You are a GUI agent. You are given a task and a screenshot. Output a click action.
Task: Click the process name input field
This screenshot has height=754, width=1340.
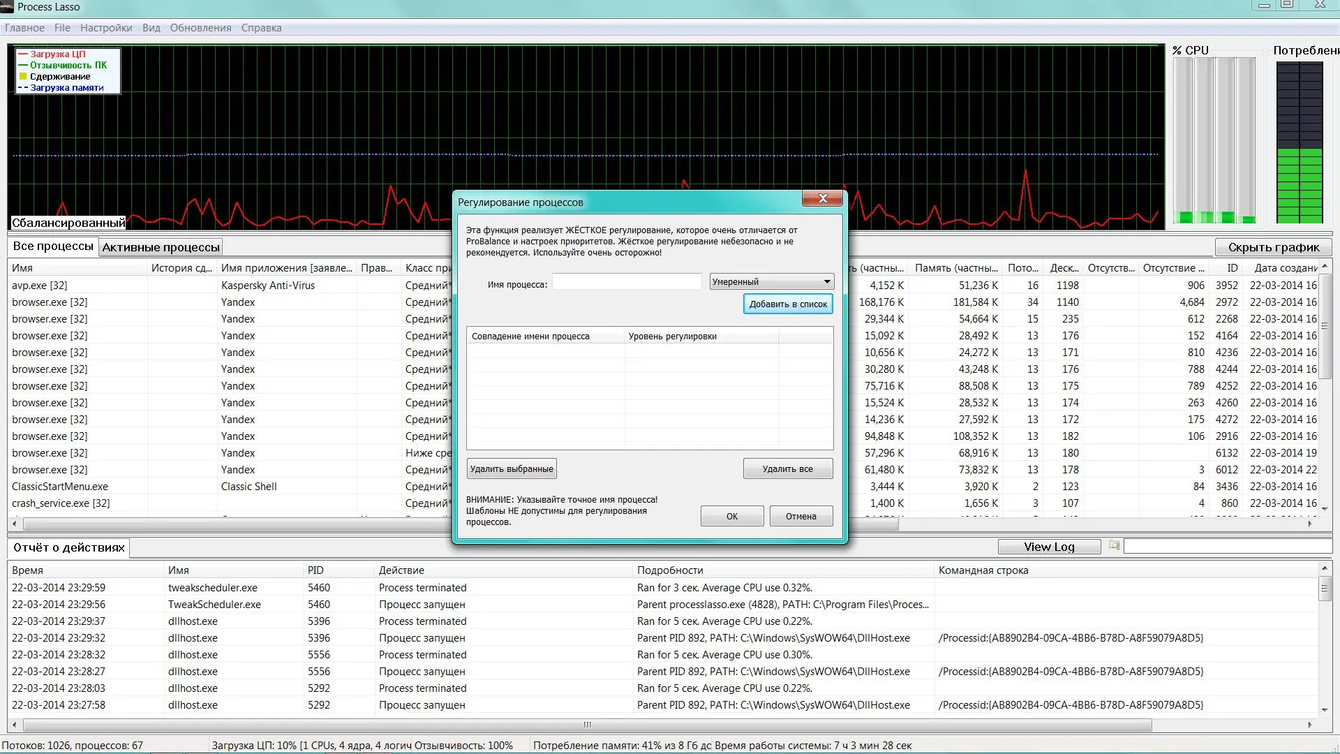tap(626, 281)
